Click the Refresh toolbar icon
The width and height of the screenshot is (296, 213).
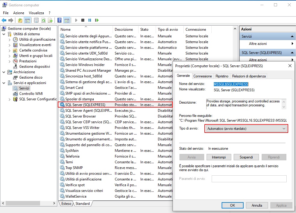coord(43,20)
